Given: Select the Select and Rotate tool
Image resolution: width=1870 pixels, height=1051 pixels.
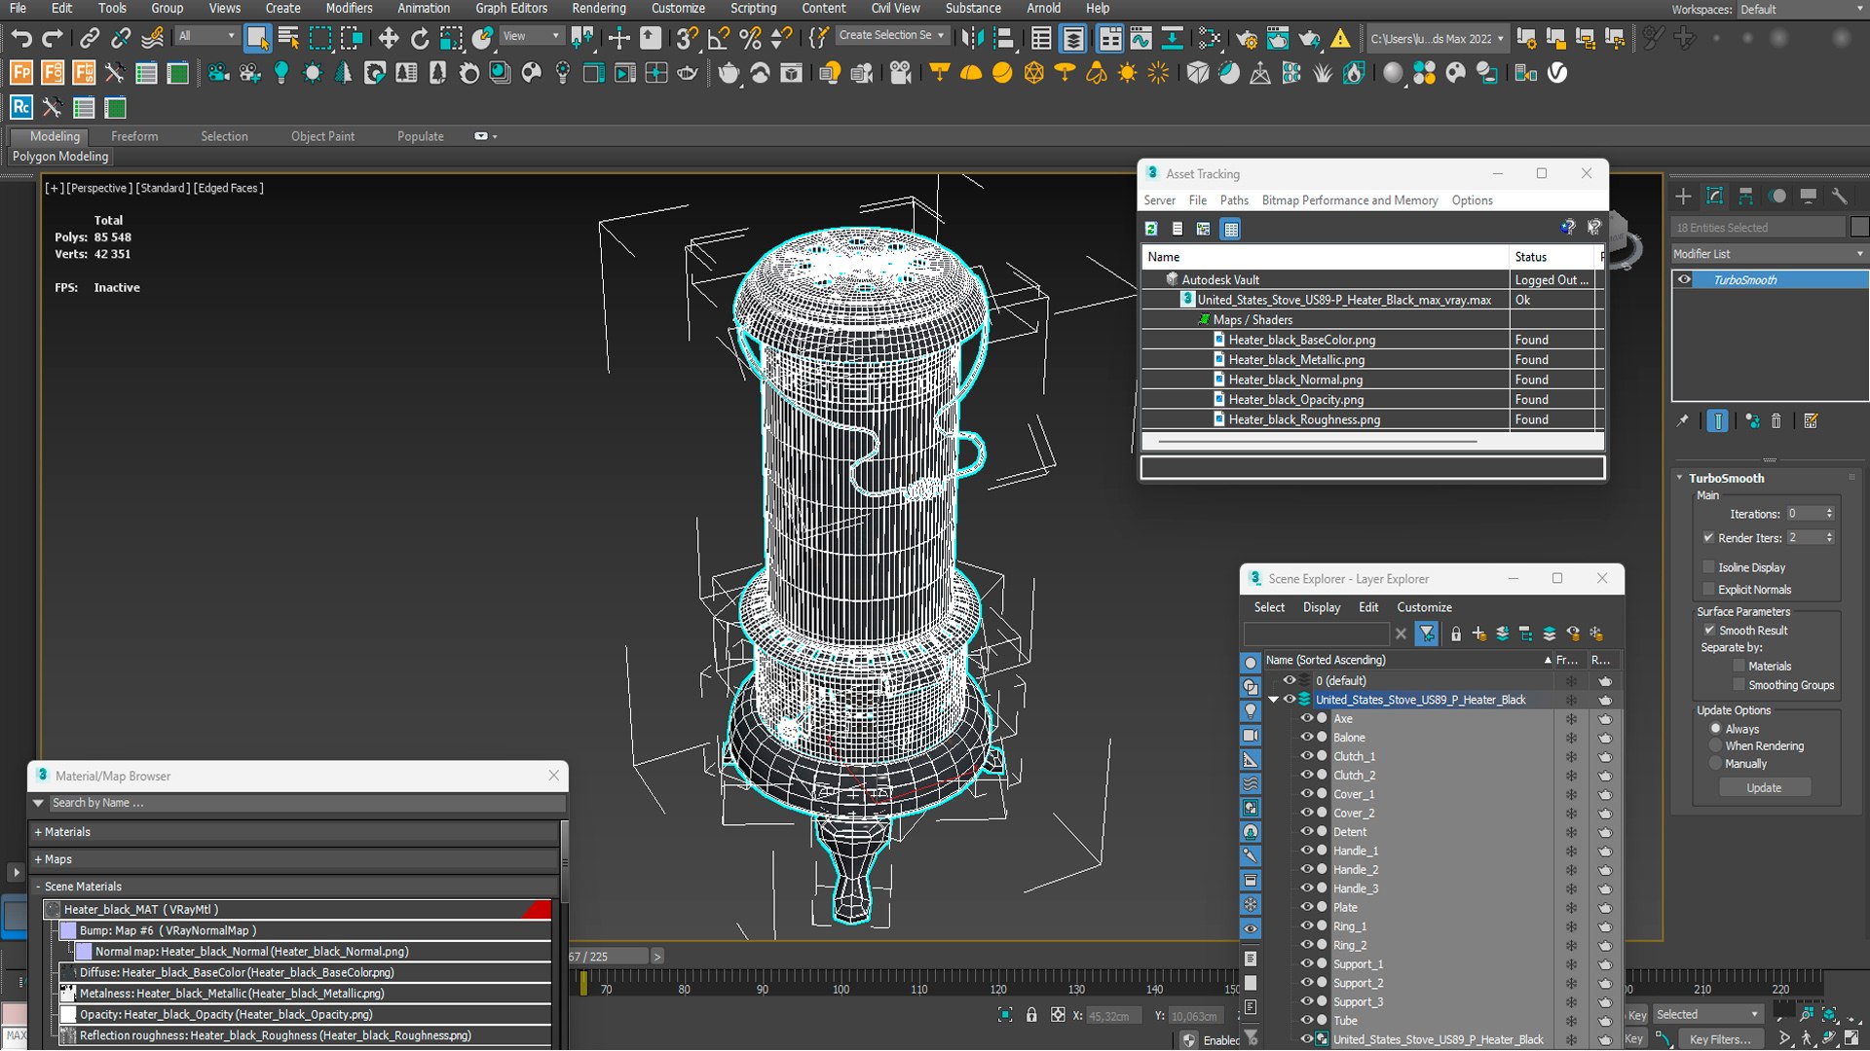Looking at the screenshot, I should [x=420, y=38].
